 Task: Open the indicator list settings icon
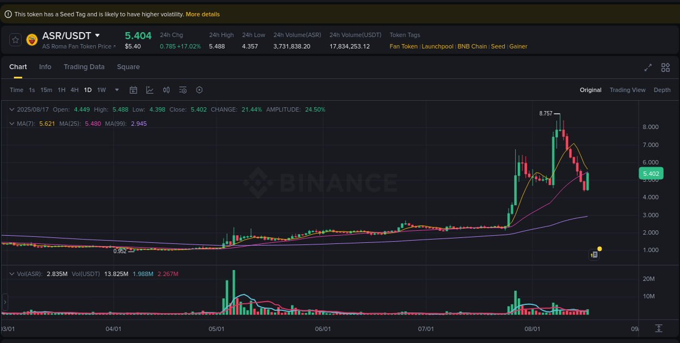(x=183, y=90)
